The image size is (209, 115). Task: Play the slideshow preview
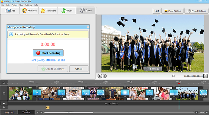point(100,76)
